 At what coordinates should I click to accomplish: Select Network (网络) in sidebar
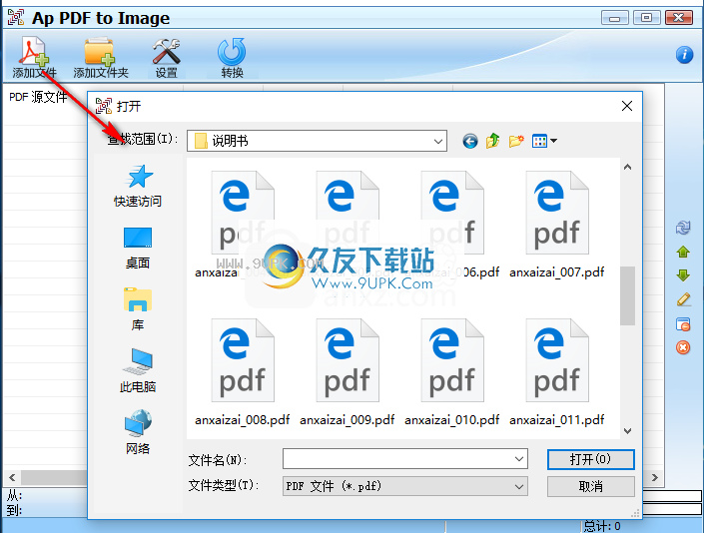coord(138,432)
